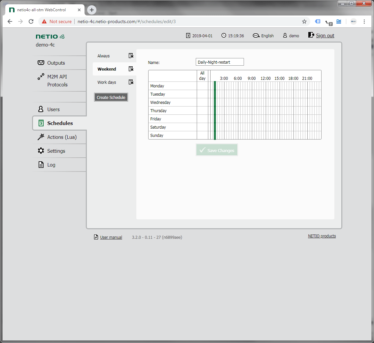
Task: Click the Save Changes button
Action: pos(217,150)
